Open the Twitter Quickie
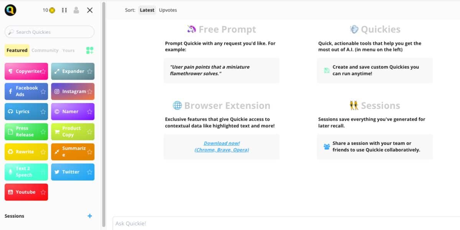Image resolution: width=460 pixels, height=230 pixels. tap(70, 172)
